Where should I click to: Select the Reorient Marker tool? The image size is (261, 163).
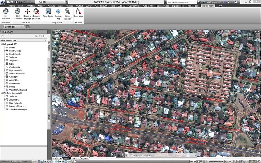27,11
